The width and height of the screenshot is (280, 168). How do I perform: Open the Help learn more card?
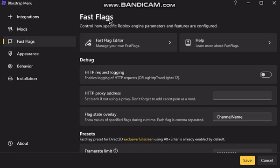point(228,42)
